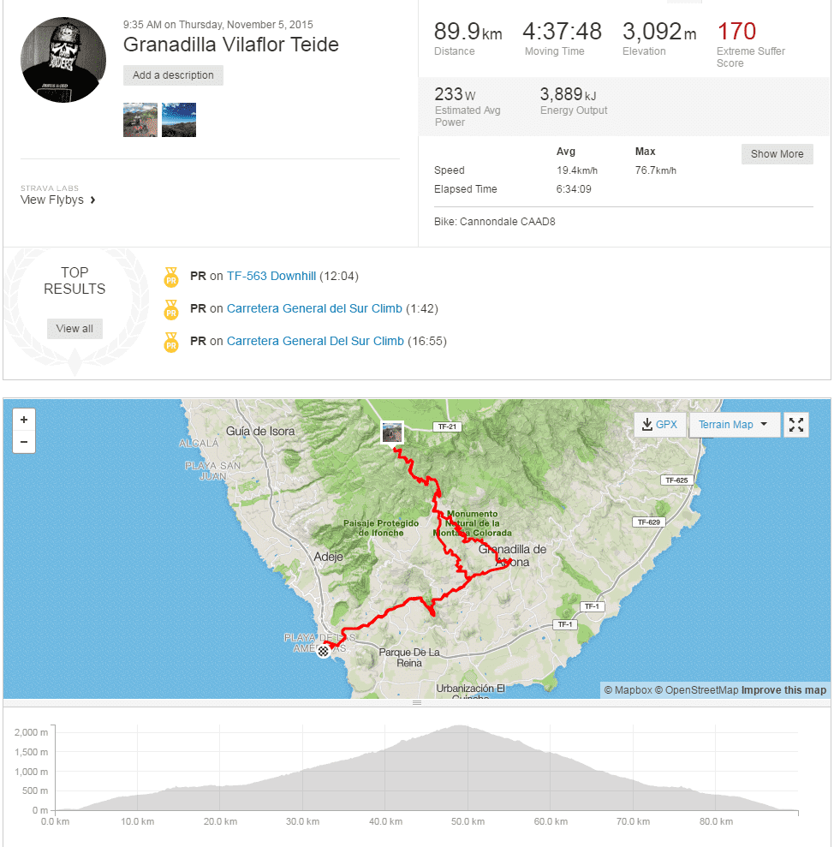The image size is (834, 847).
Task: Open the Terrain Map dropdown
Action: tap(733, 425)
